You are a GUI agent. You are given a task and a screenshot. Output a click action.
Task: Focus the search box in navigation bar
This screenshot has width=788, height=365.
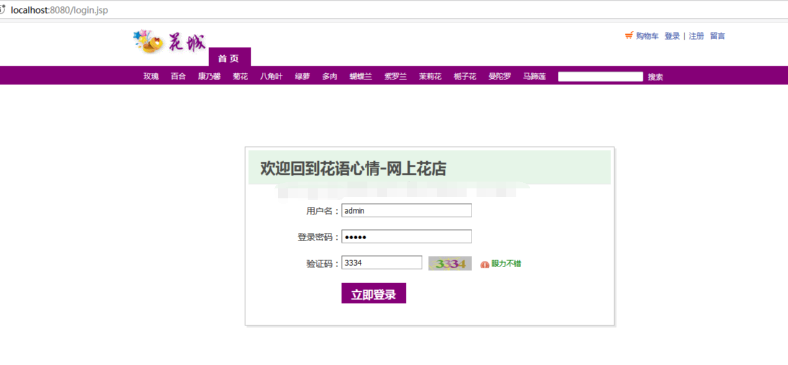[600, 77]
